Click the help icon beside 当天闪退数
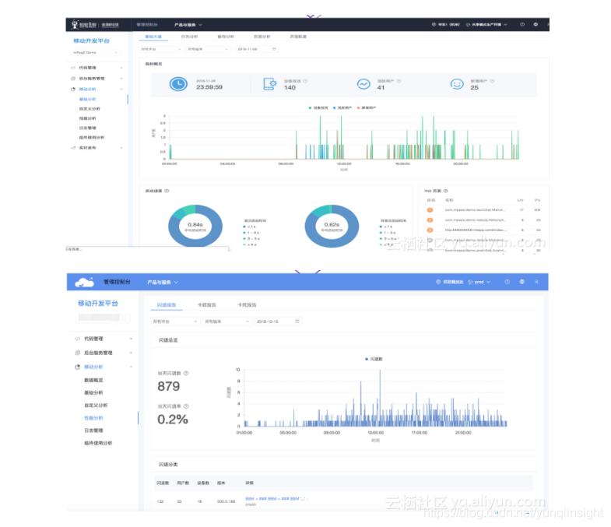Viewport: 611px width, 527px height. click(186, 373)
